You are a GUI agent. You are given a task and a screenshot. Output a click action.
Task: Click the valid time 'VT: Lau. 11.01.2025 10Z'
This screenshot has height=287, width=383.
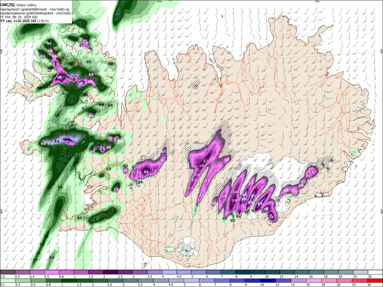pos(19,21)
